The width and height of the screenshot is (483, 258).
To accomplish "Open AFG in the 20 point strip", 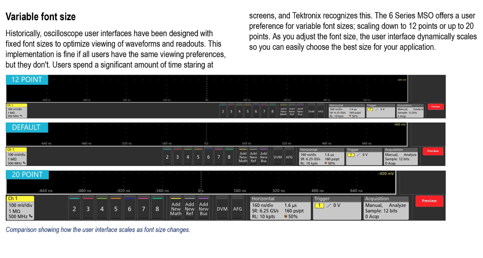I will point(237,208).
